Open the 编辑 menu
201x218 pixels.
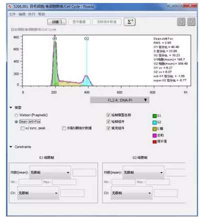pyautogui.click(x=22, y=14)
